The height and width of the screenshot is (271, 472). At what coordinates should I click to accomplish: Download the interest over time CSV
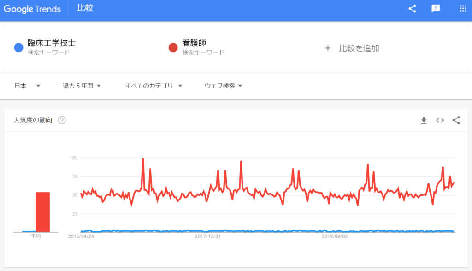(x=424, y=120)
